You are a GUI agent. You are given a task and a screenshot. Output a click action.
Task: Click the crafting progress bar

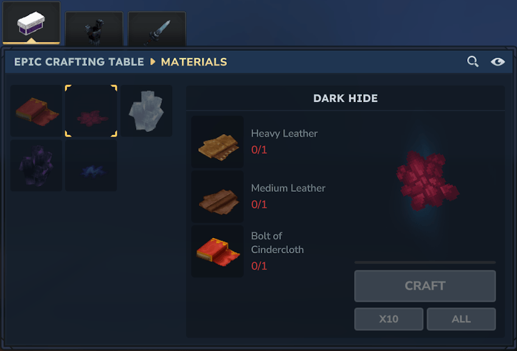425,262
